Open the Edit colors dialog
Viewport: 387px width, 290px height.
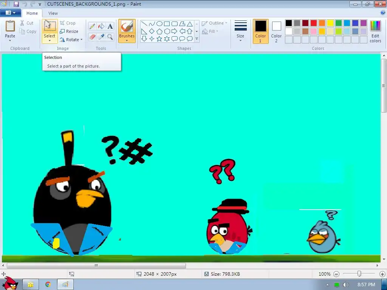(x=375, y=31)
